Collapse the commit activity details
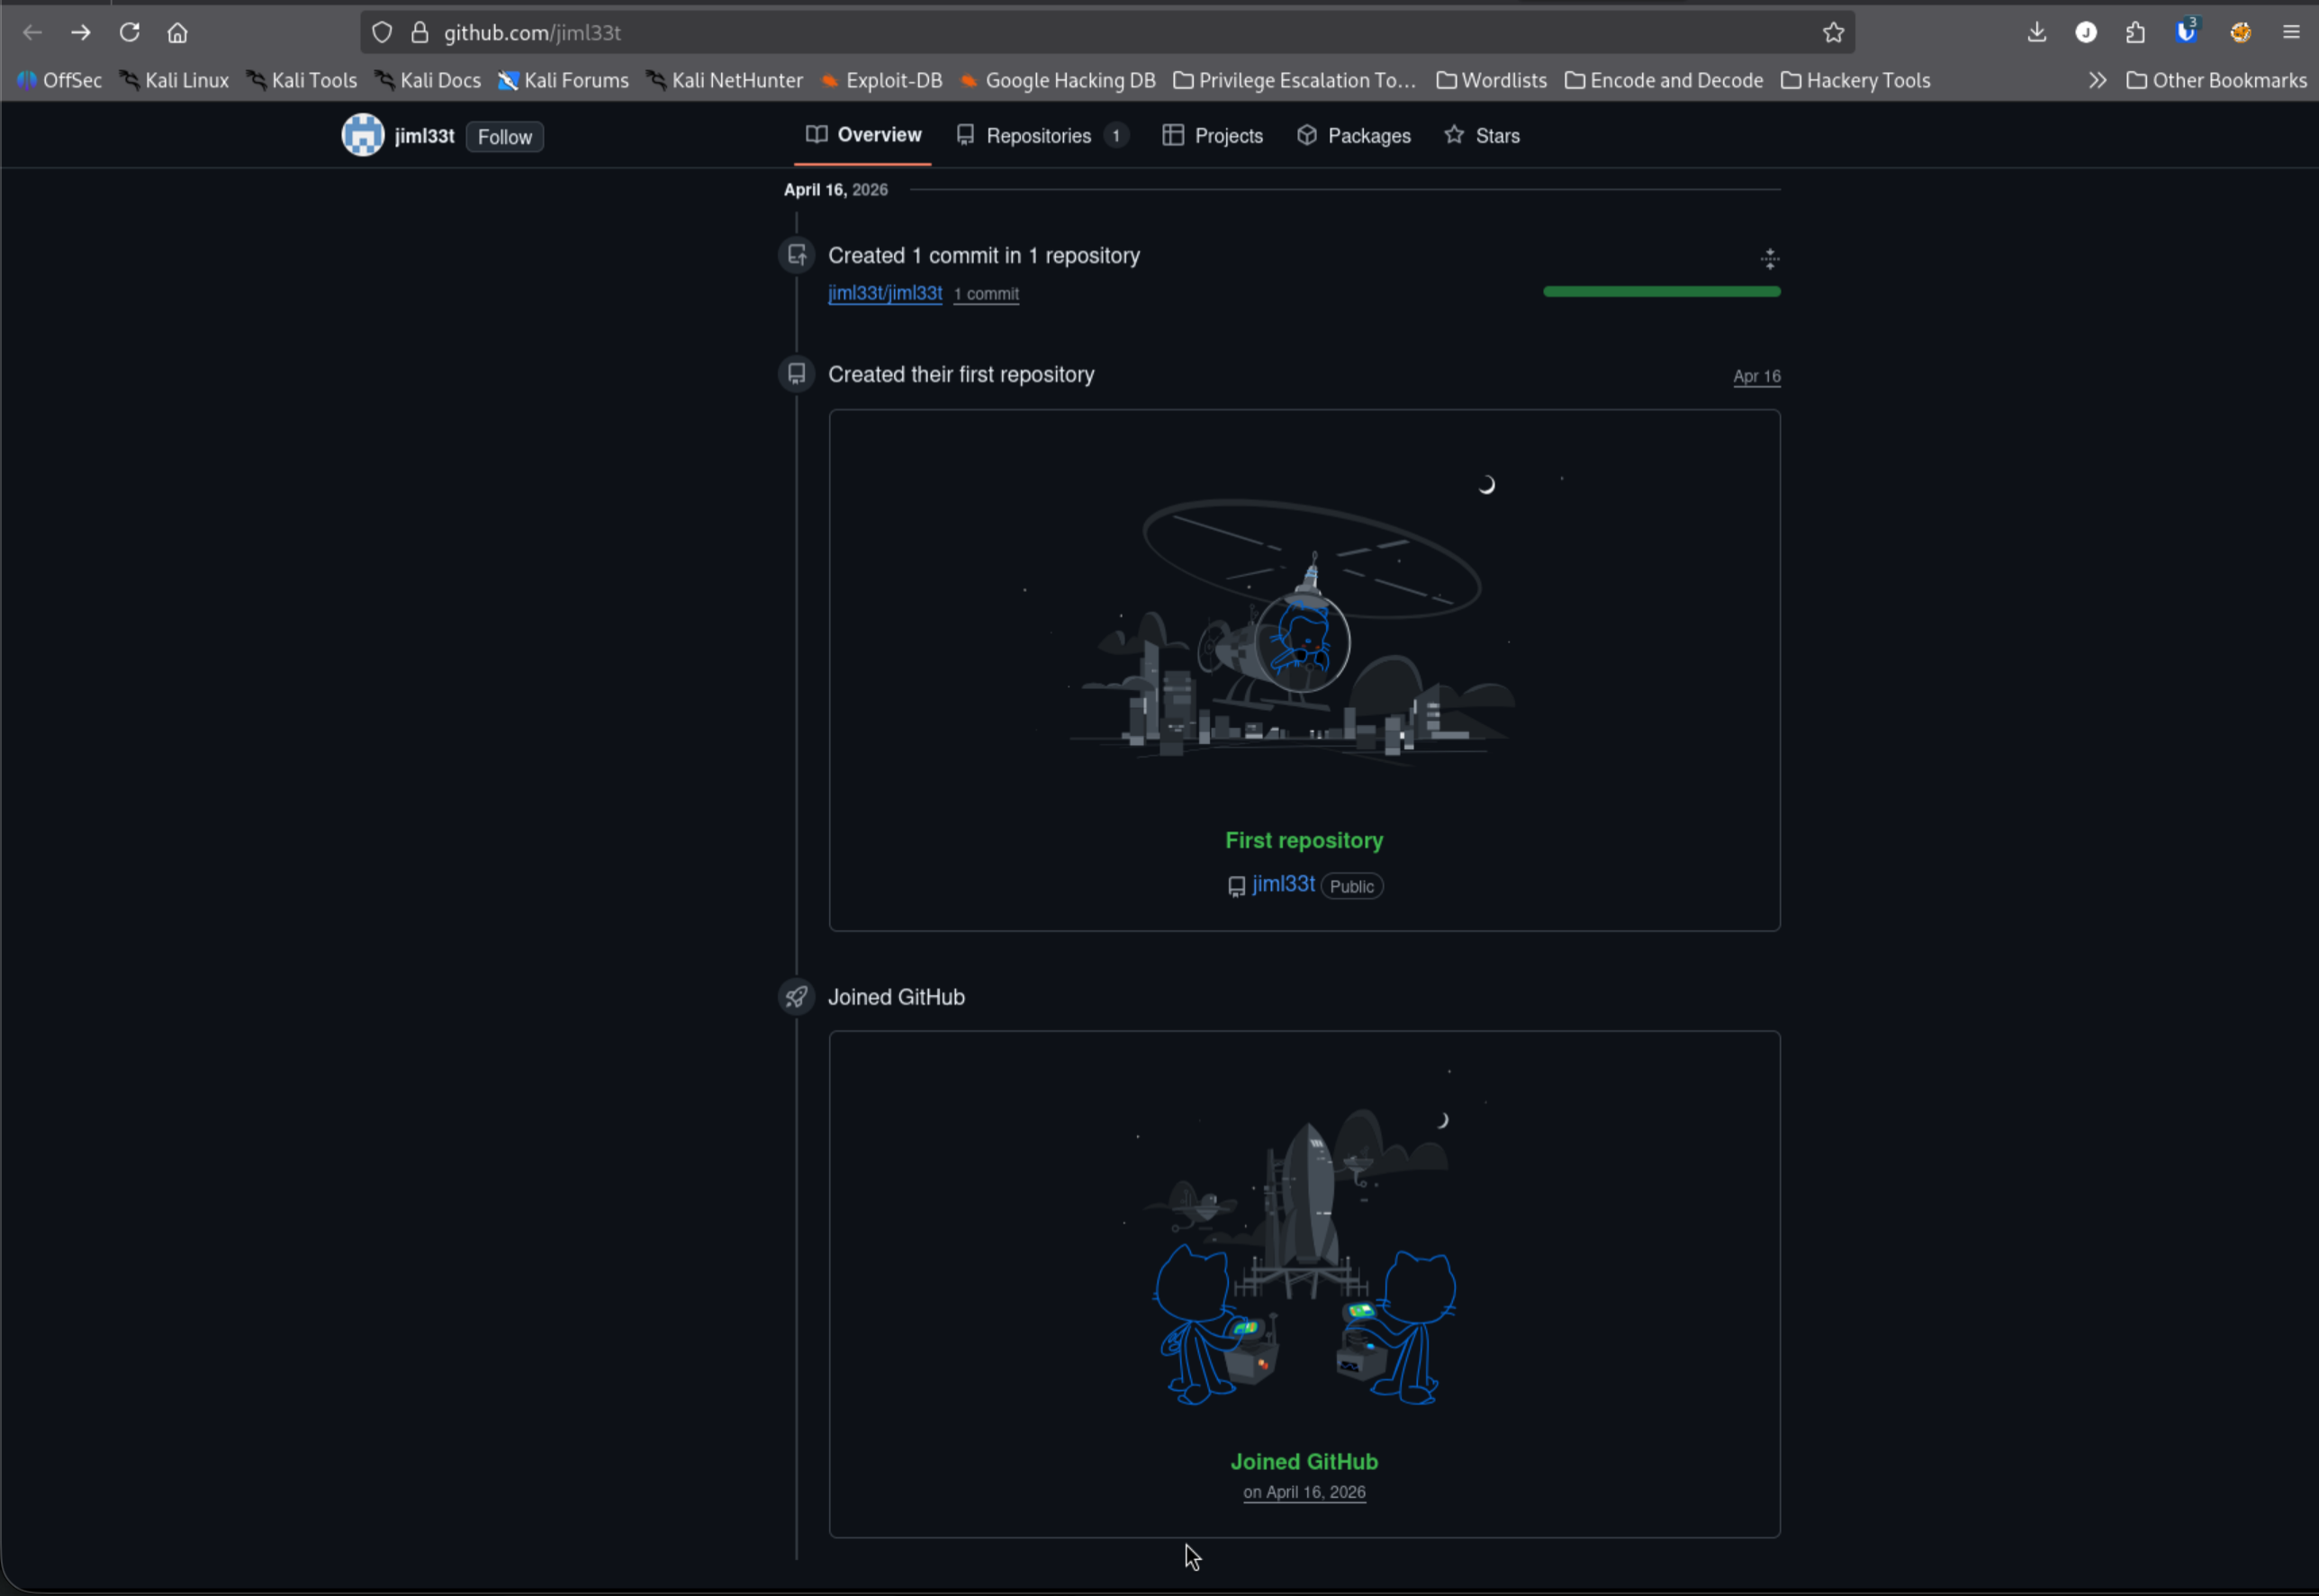This screenshot has width=2319, height=1596. click(x=1770, y=259)
